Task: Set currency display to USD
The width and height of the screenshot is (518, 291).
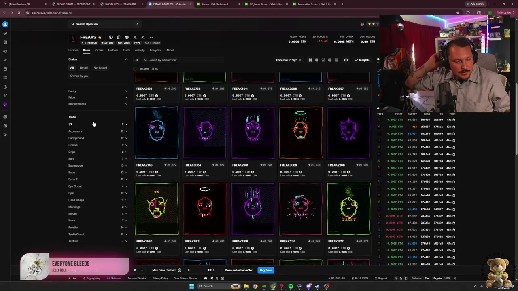Action: tap(447, 278)
